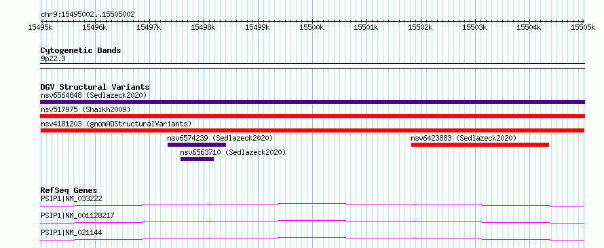The image size is (604, 248).
Task: Open the nsv517975 (Shaikh2009) label
Action: click(x=86, y=109)
